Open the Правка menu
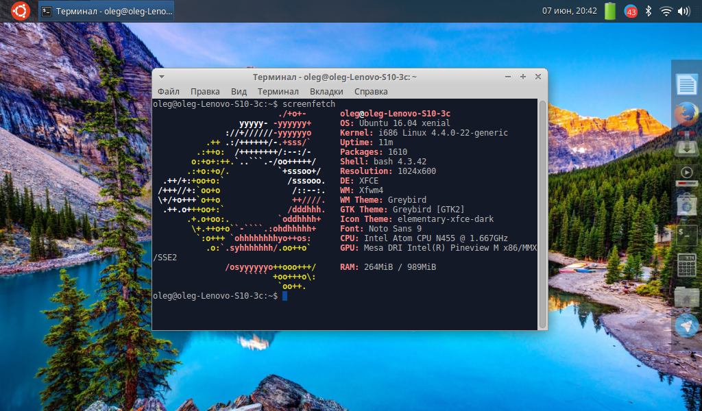 coord(205,92)
